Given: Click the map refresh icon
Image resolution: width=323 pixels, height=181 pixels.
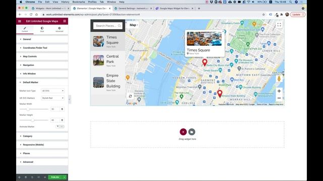Looking at the screenshot, I should point(130,96).
